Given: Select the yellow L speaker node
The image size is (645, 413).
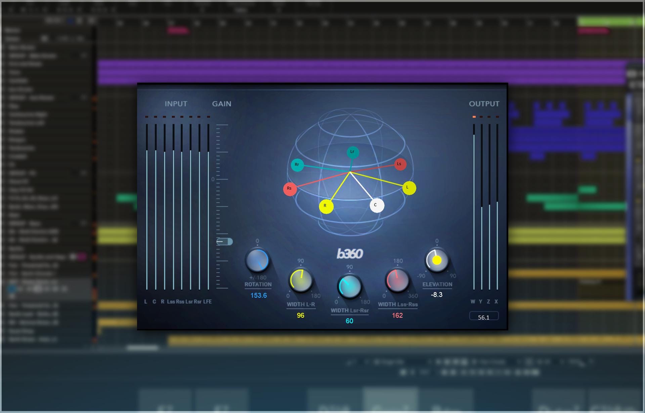Looking at the screenshot, I should [409, 188].
